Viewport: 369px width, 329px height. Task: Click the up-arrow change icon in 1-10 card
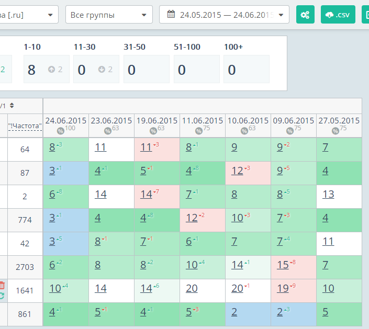[x=51, y=70]
